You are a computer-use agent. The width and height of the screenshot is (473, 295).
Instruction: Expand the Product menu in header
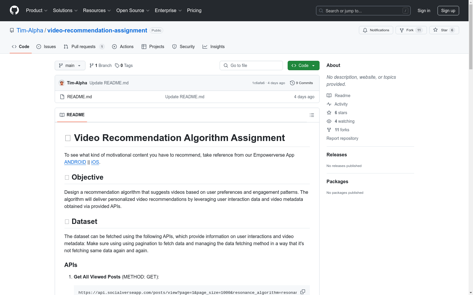point(37,11)
